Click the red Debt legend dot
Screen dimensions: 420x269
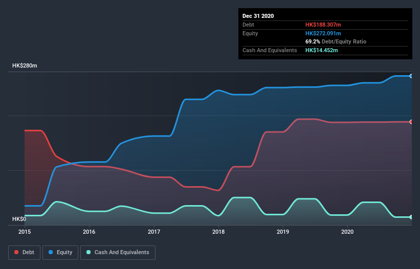click(16, 252)
